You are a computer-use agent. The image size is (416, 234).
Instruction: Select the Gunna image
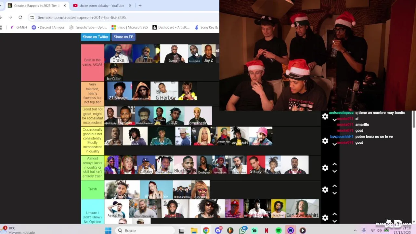pos(174,53)
